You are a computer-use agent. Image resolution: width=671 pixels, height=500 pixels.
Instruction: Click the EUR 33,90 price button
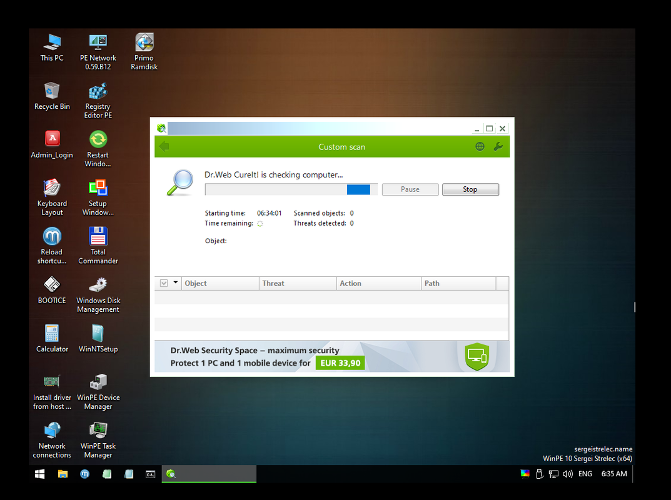[340, 363]
